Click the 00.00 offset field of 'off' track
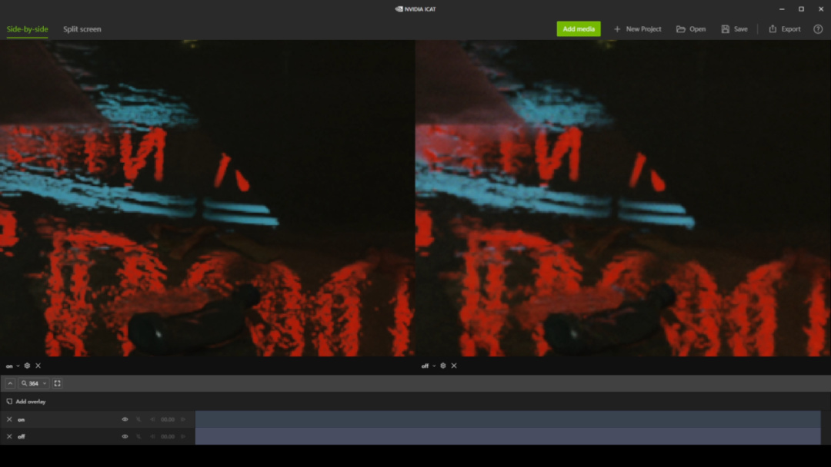The image size is (831, 467). [x=168, y=436]
